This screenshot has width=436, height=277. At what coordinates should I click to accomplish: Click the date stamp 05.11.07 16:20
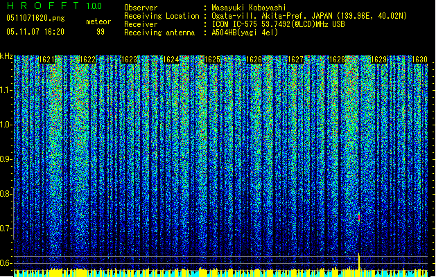click(35, 32)
